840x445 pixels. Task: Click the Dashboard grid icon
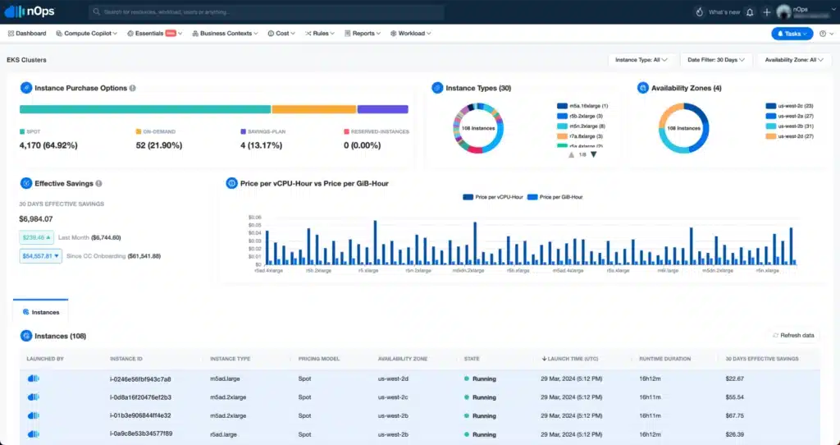[11, 33]
